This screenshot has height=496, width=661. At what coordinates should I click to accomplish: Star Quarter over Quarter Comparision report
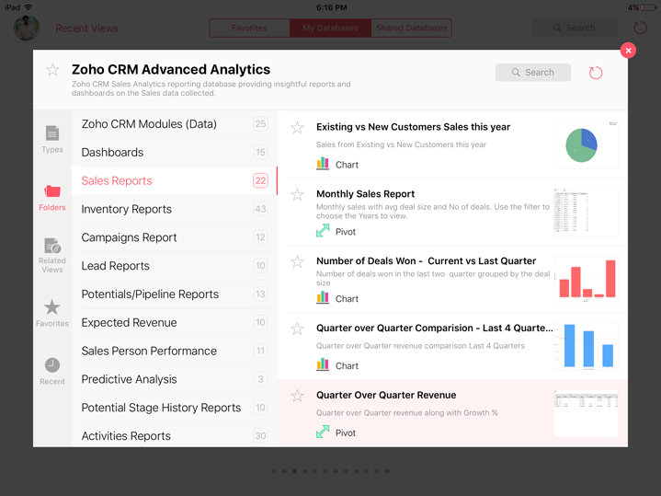(297, 329)
